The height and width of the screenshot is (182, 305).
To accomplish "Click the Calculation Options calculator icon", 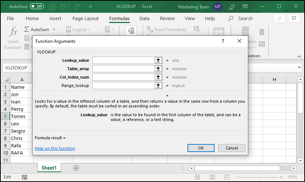I will click(245, 31).
